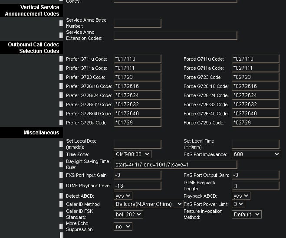Screen dimensions: 286x238
Task: Open the FXS Port Power Limit dropdown
Action: (x=238, y=204)
